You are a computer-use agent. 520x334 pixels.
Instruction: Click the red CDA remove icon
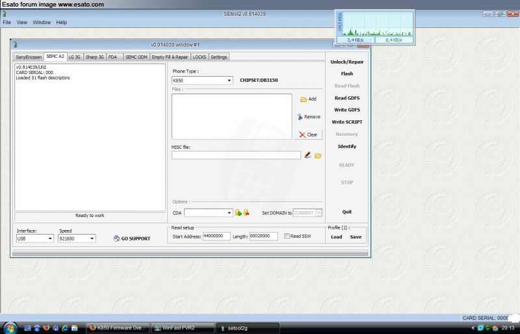pos(246,212)
